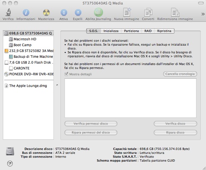The image size is (206, 170).
Task: Switch to the Inizializza tab
Action: [111, 31]
